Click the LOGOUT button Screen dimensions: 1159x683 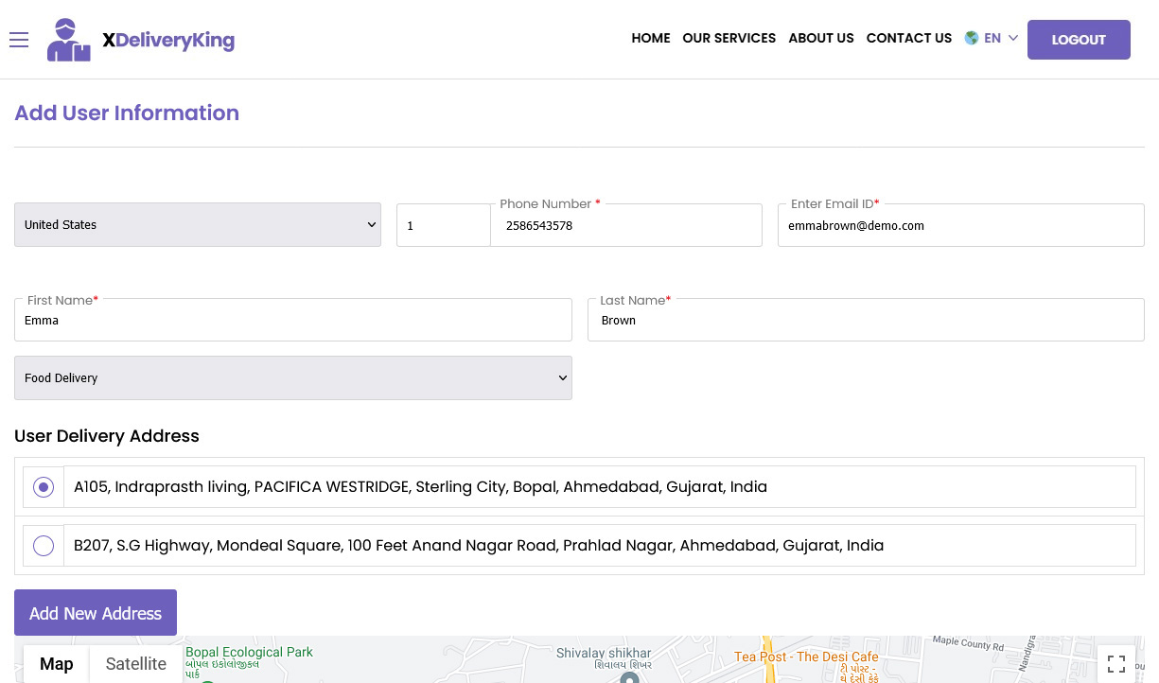[1079, 40]
